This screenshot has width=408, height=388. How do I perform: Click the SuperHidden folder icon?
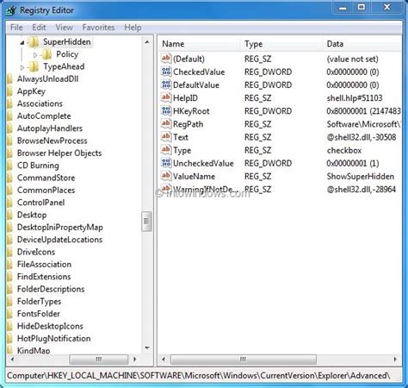tap(34, 42)
